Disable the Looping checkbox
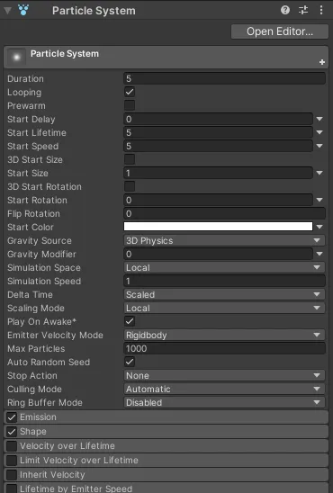The height and width of the screenshot is (493, 333). 130,92
